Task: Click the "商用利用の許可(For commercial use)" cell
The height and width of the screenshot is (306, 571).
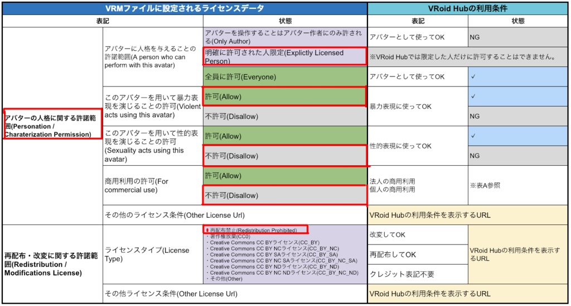Action: [x=153, y=185]
